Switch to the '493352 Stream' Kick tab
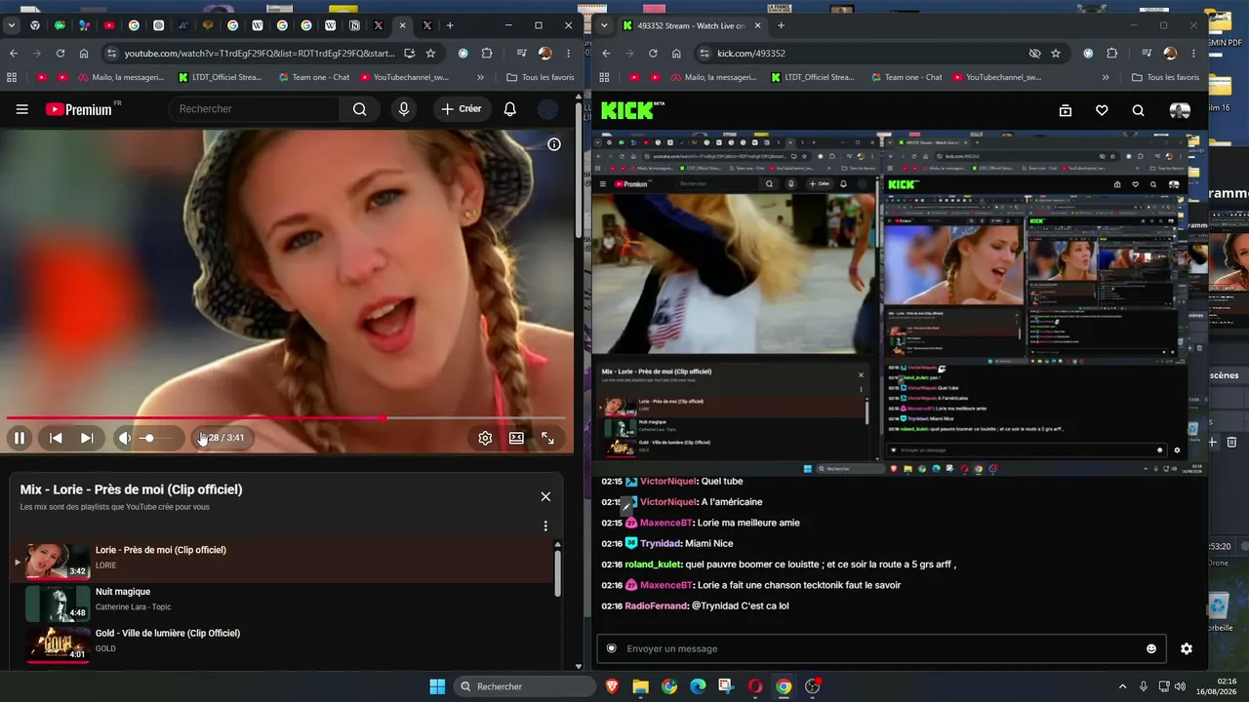The width and height of the screenshot is (1249, 702). [693, 25]
